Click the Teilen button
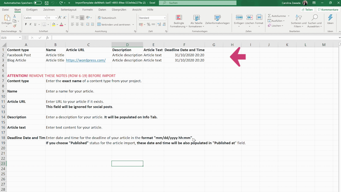 point(307,9)
